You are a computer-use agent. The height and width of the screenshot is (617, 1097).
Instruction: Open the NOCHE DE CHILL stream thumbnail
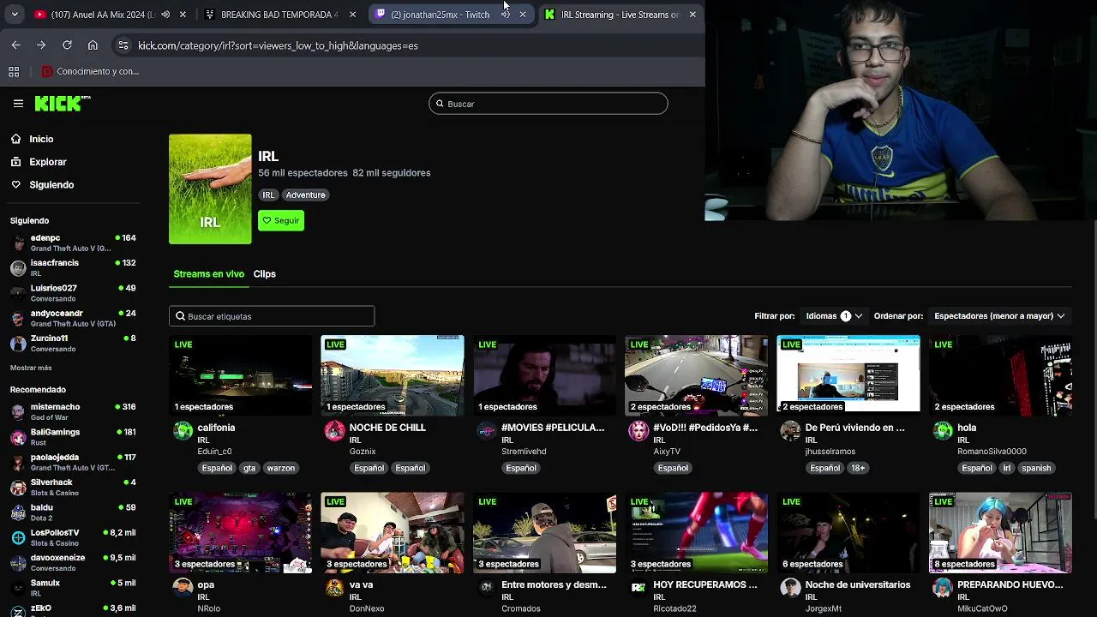click(x=393, y=374)
